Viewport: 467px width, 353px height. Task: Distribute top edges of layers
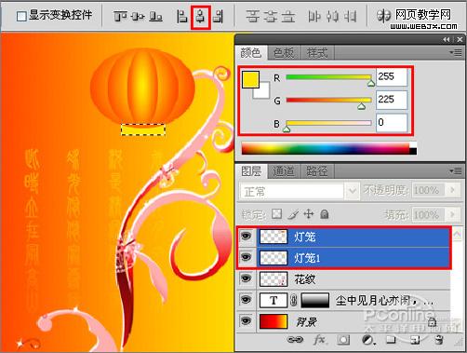click(x=252, y=16)
